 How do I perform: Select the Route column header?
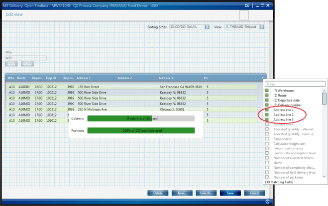(21, 78)
